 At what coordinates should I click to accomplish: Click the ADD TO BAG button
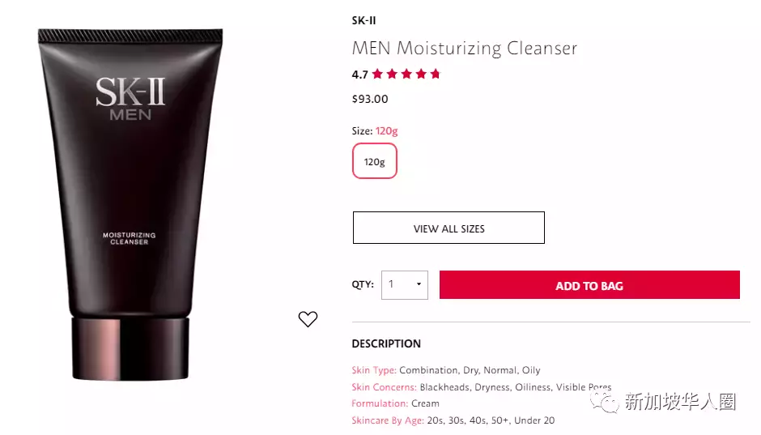point(589,285)
